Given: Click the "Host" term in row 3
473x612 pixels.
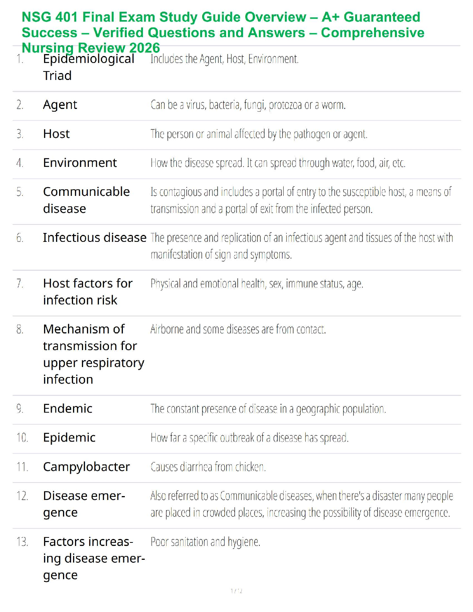Looking at the screenshot, I should tap(56, 134).
